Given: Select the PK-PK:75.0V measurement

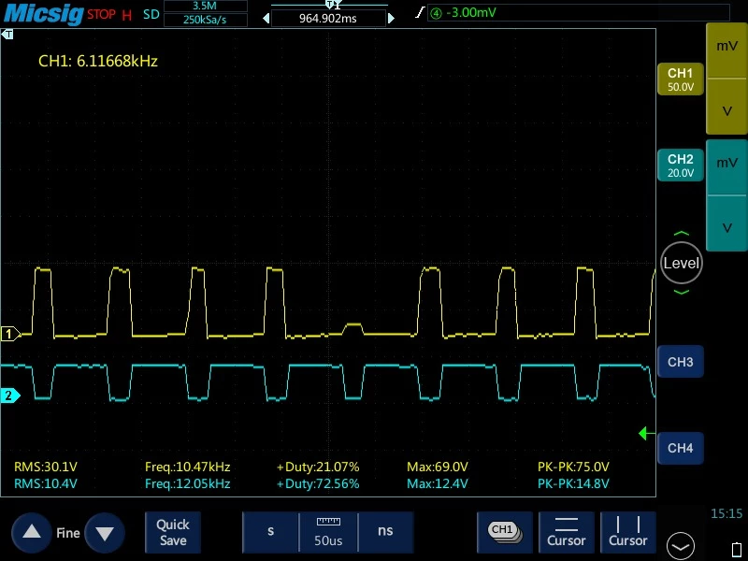Looking at the screenshot, I should 573,467.
